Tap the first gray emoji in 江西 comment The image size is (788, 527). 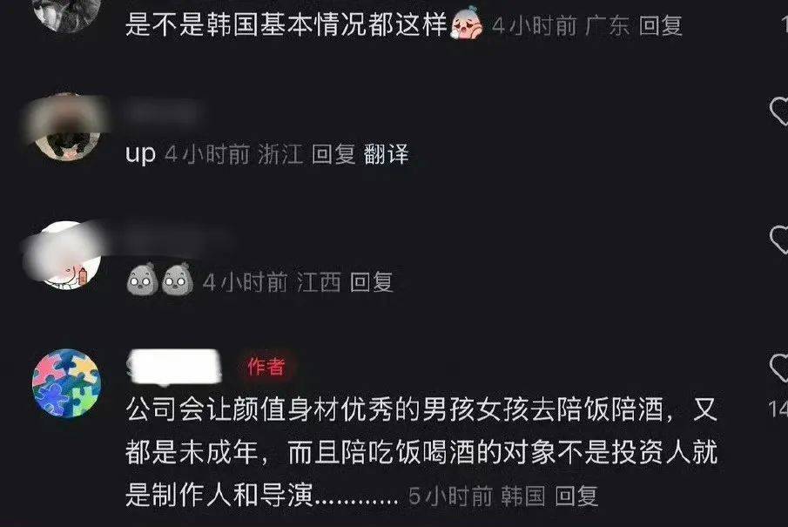coord(142,280)
